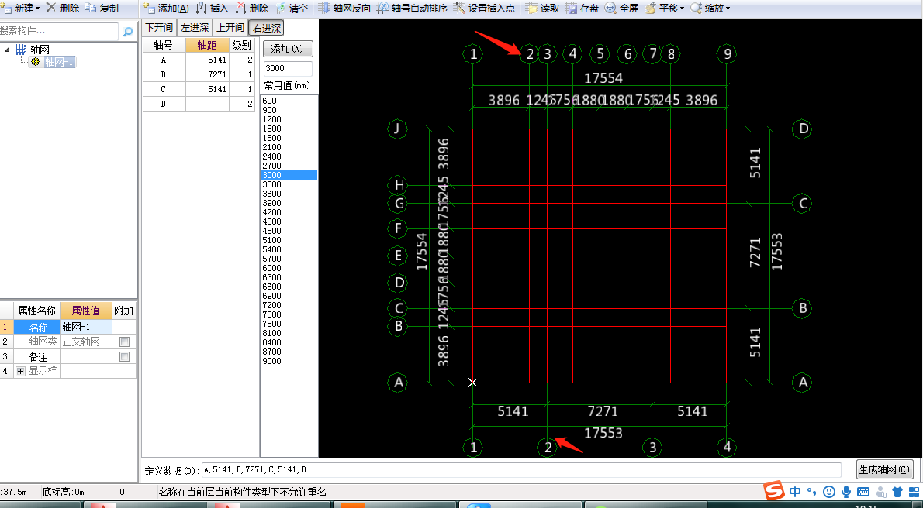Image resolution: width=923 pixels, height=508 pixels.
Task: Click the 缩放 zoom tool icon
Action: [696, 9]
